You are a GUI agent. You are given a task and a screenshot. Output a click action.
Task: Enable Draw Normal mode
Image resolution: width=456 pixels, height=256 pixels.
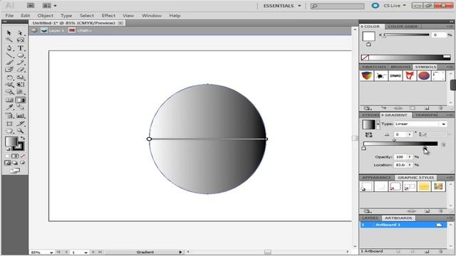8,163
